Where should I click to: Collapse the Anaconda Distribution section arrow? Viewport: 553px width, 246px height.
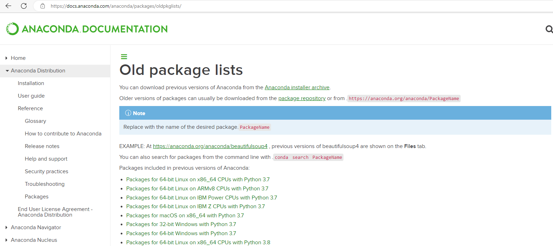click(x=7, y=71)
